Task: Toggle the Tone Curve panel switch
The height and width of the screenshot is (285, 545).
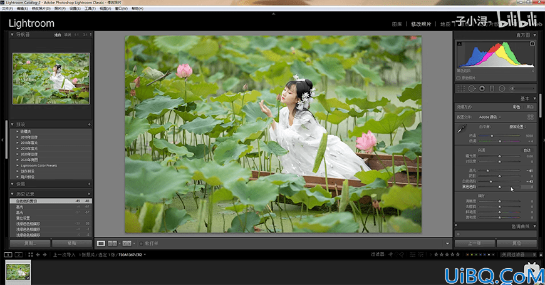Action: click(456, 226)
